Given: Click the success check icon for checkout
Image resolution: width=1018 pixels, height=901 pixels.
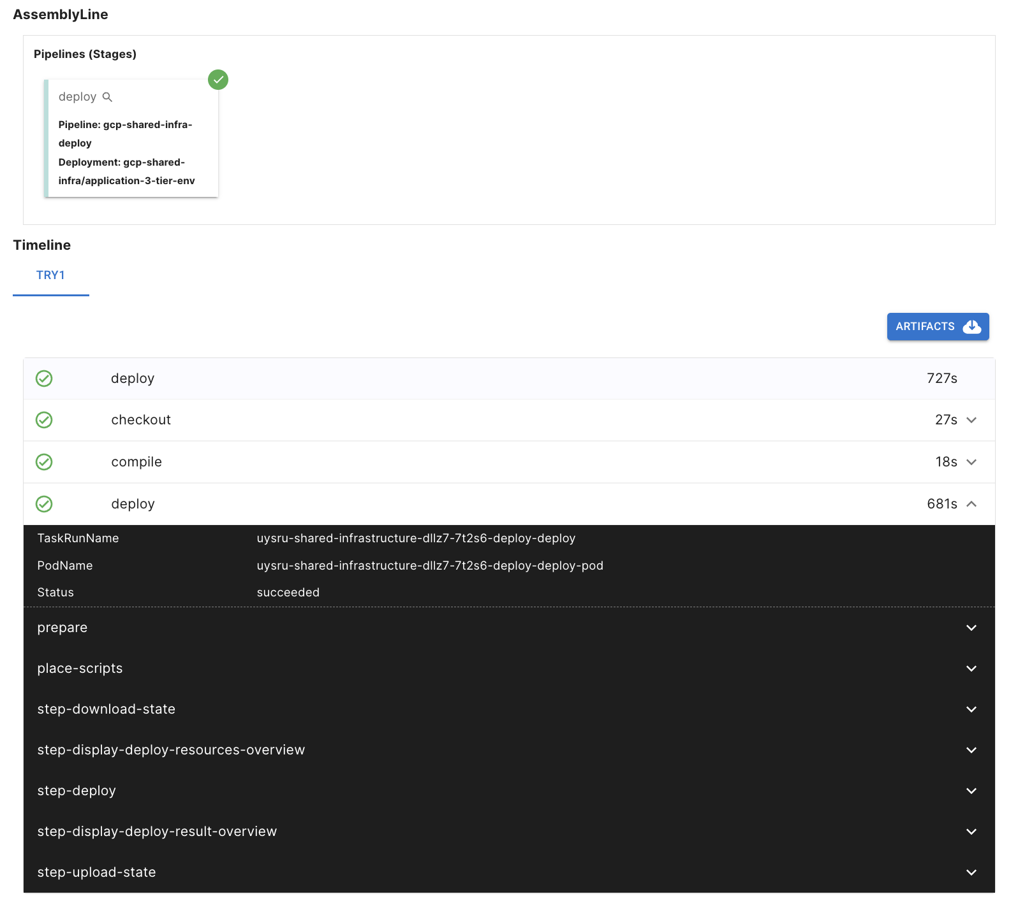Looking at the screenshot, I should [44, 420].
